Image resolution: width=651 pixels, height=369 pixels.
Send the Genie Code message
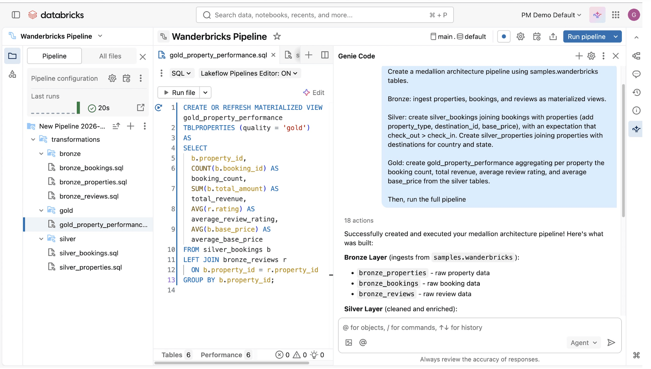[611, 342]
